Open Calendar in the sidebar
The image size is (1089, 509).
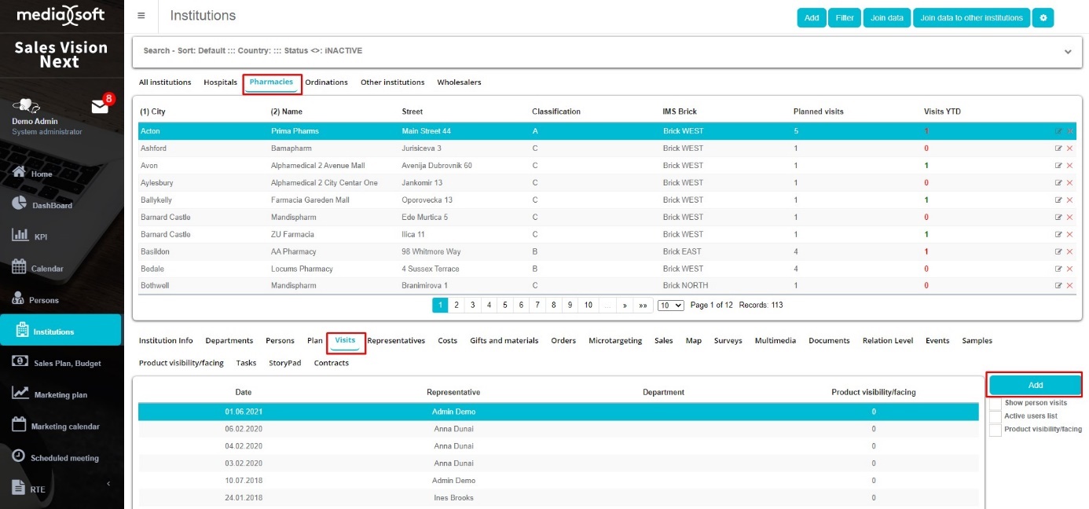tap(46, 269)
